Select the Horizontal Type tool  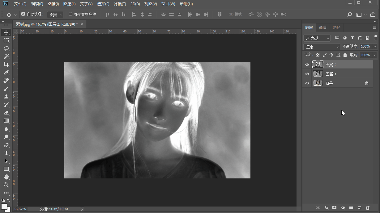coord(6,153)
